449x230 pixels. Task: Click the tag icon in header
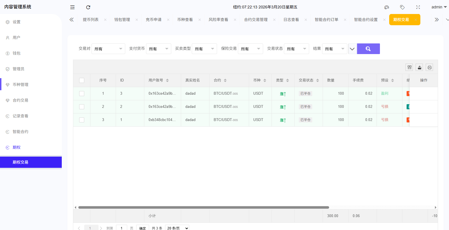pos(402,7)
